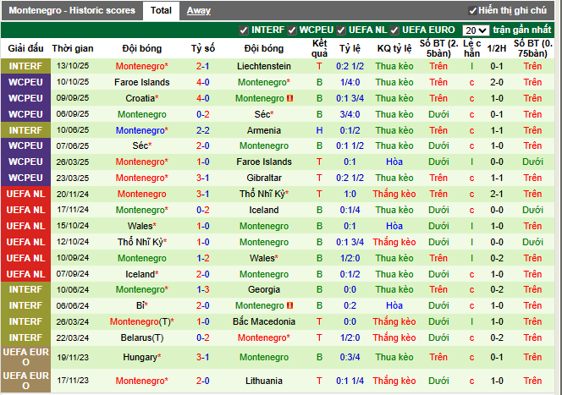This screenshot has width=562, height=395.
Task: Open the Away tab
Action: coord(199,11)
